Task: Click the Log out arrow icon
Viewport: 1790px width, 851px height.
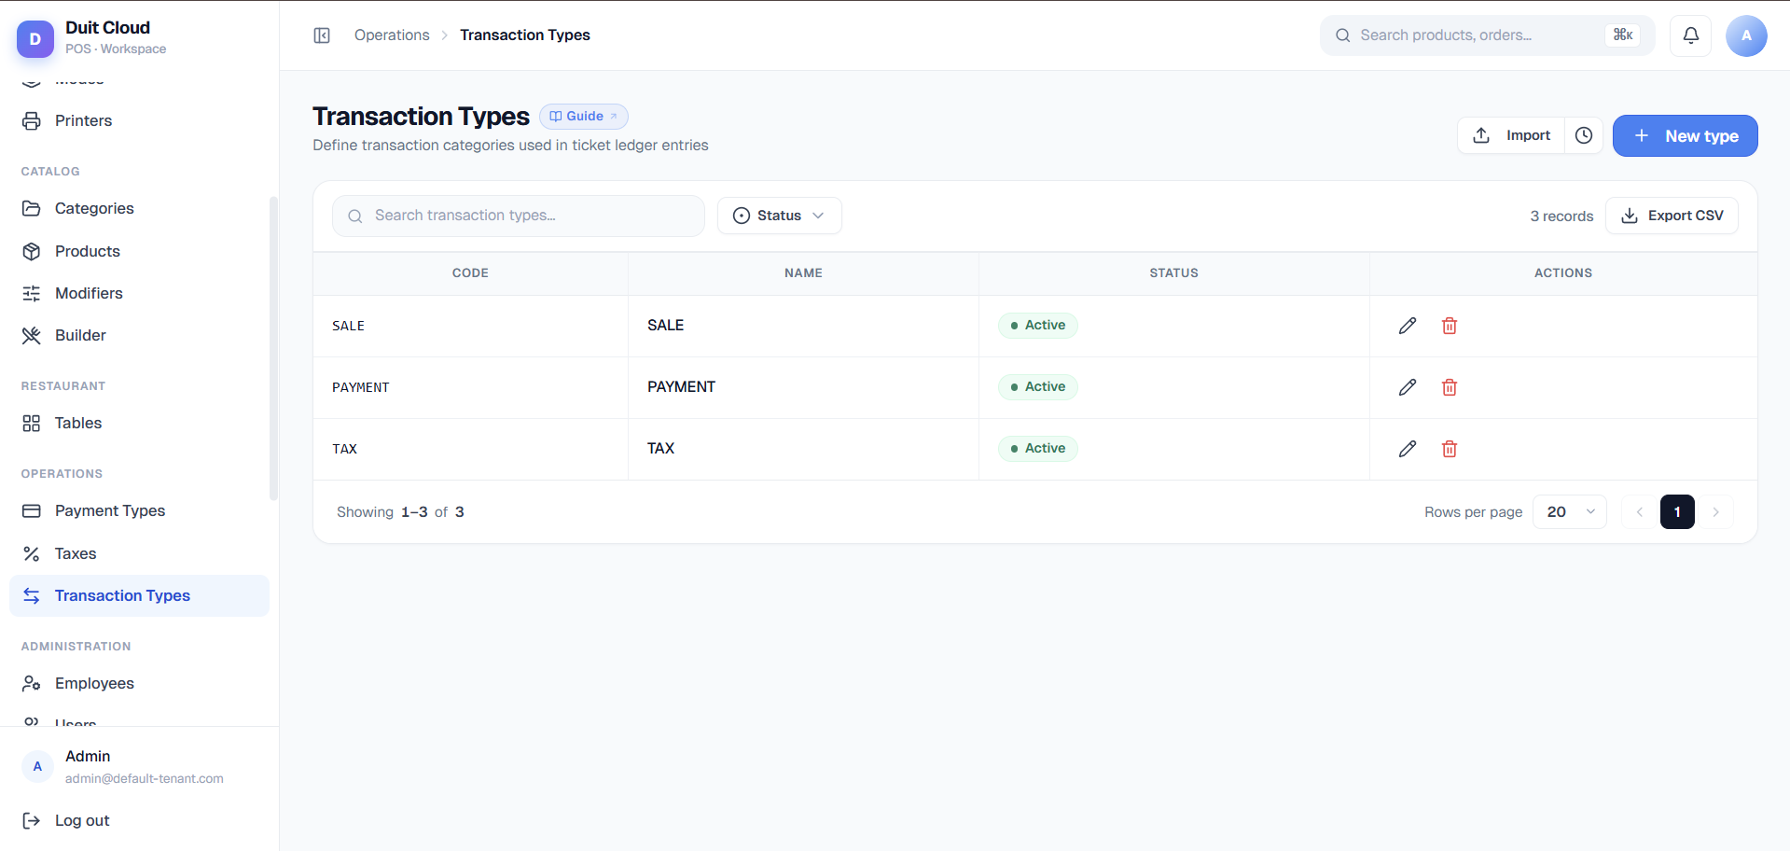Action: pos(32,820)
